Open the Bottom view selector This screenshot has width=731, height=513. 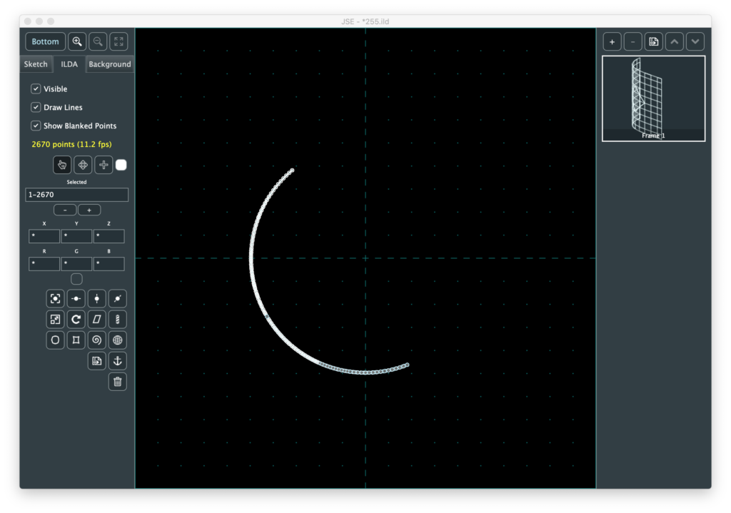point(46,41)
